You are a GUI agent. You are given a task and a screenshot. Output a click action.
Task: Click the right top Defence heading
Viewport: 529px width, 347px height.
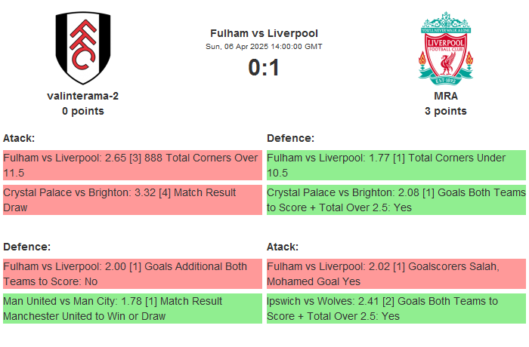(x=291, y=138)
